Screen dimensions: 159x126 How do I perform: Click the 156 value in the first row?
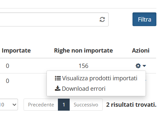click(83, 66)
